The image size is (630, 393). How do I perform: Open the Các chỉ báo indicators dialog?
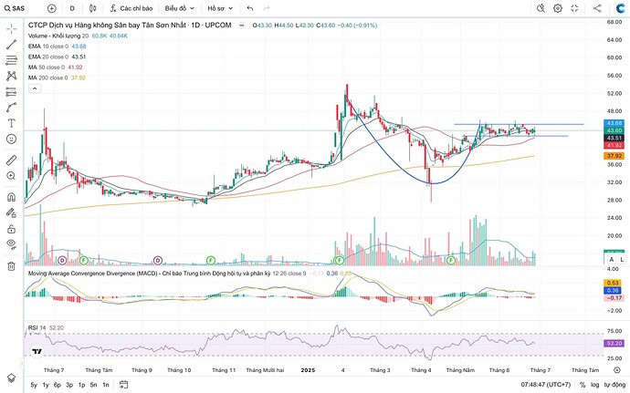pos(131,8)
